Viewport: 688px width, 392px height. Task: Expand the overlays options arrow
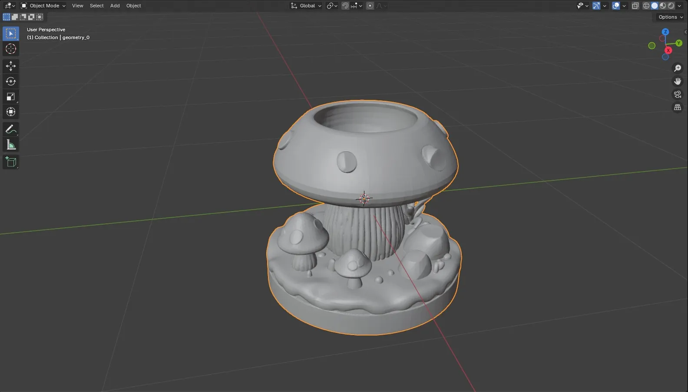624,6
